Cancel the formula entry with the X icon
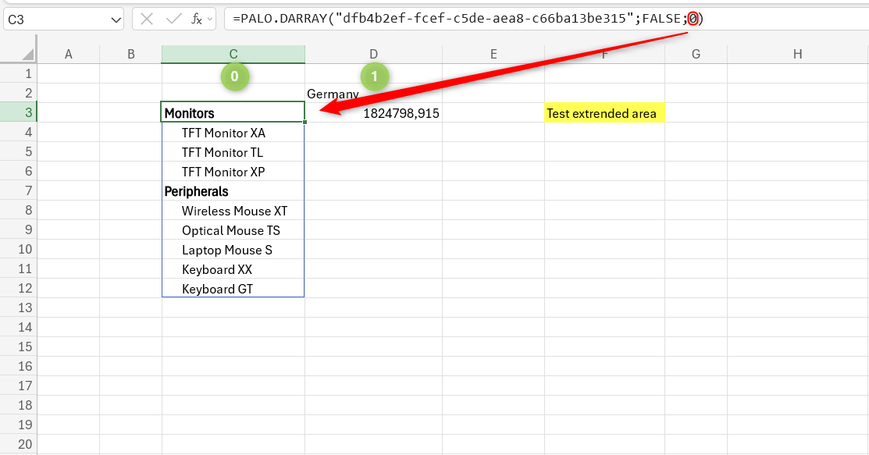The width and height of the screenshot is (869, 455). click(148, 18)
